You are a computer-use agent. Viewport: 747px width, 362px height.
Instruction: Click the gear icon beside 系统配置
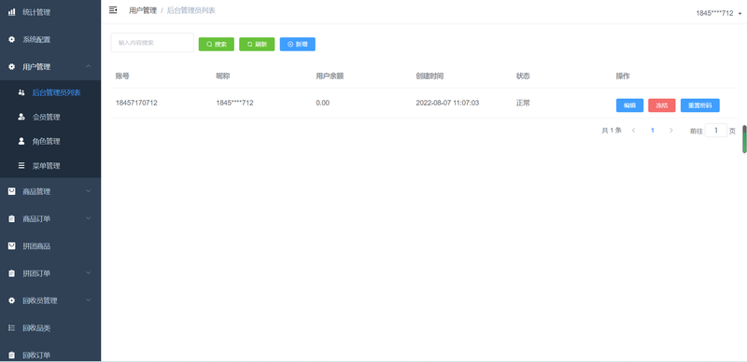pyautogui.click(x=12, y=39)
